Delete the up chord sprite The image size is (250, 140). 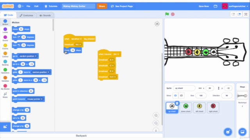pyautogui.click(x=177, y=103)
